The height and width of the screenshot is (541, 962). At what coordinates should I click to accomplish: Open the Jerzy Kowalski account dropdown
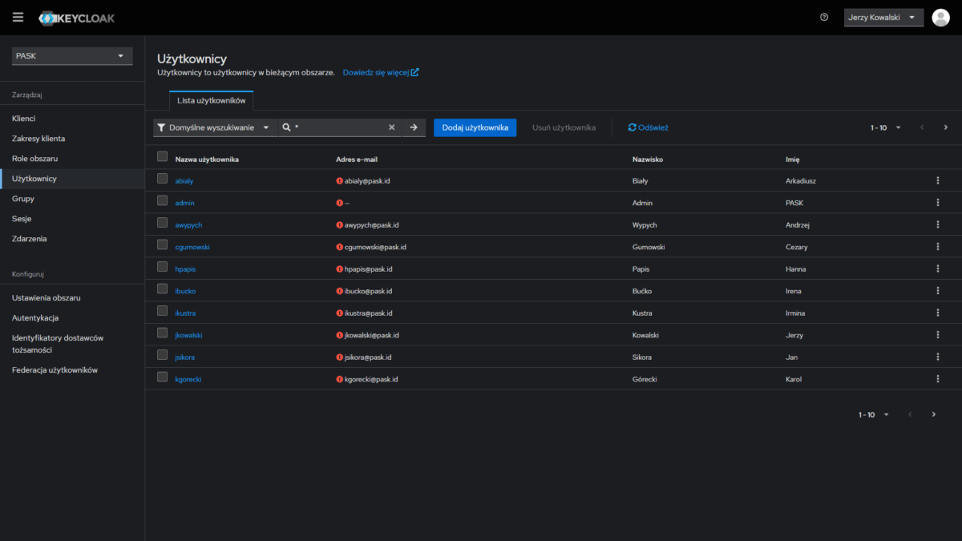pos(883,18)
